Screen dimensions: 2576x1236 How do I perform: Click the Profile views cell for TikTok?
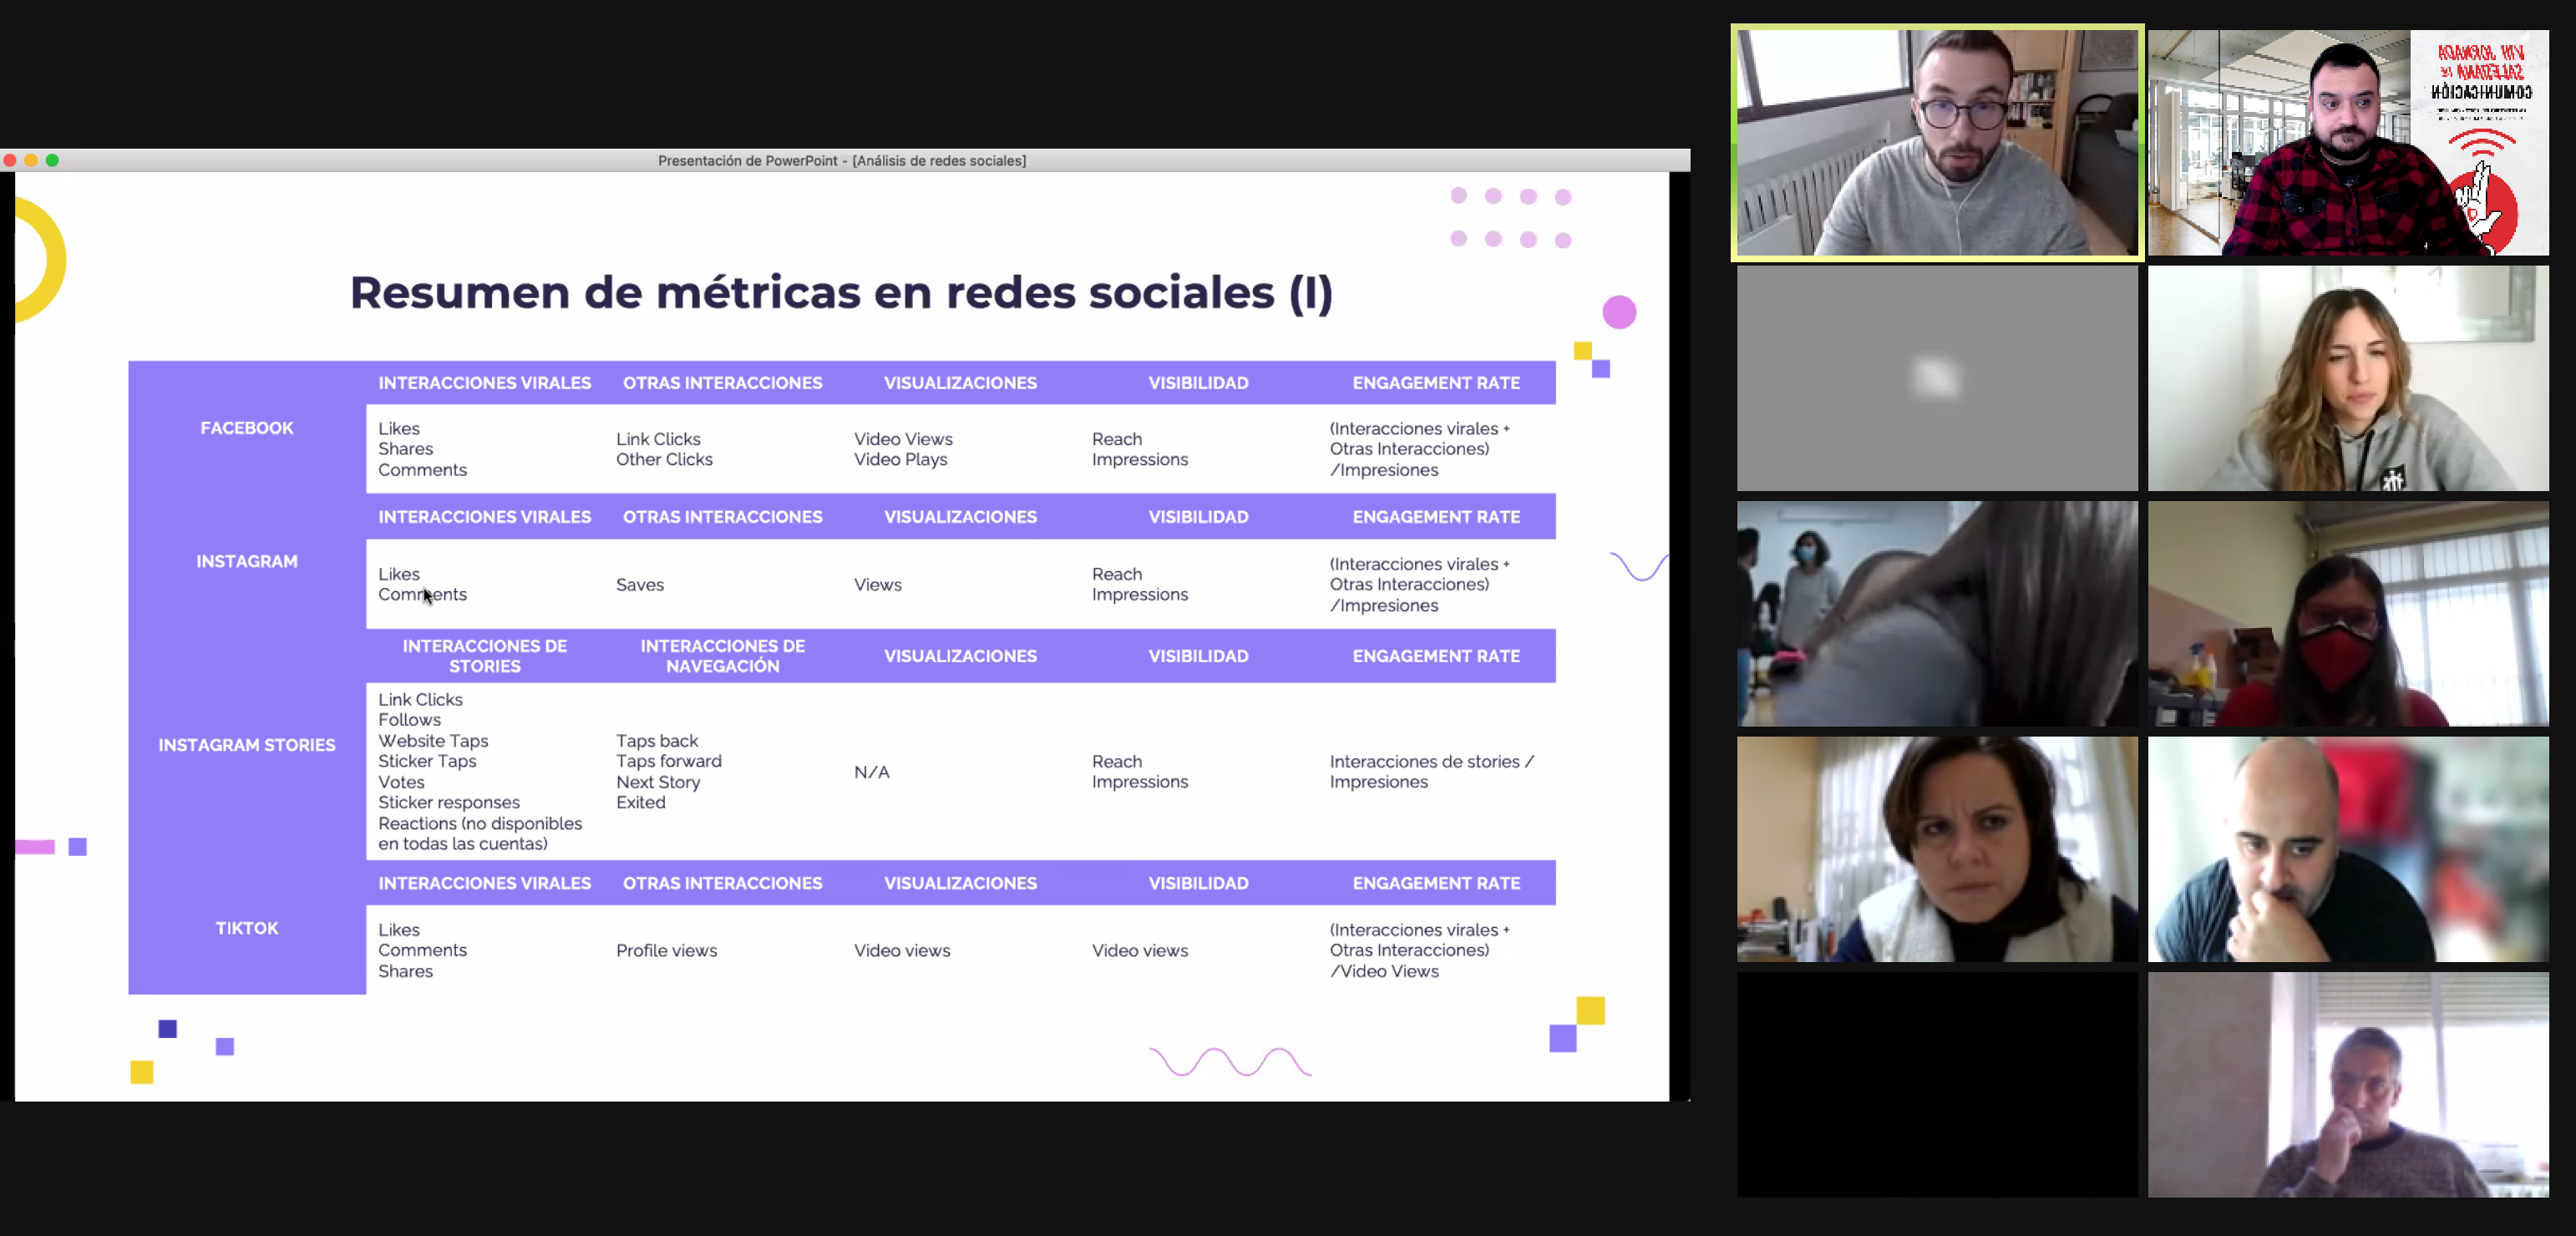[666, 950]
